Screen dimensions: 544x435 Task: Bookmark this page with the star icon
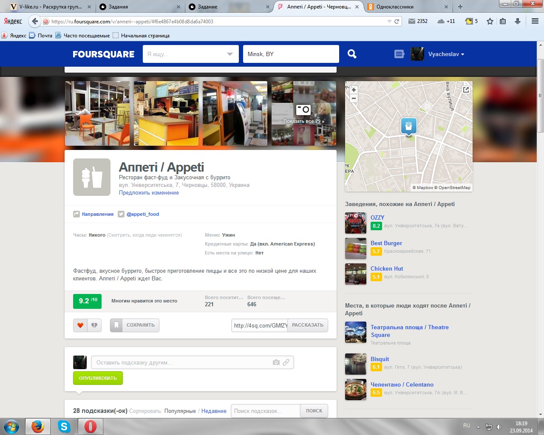490,21
